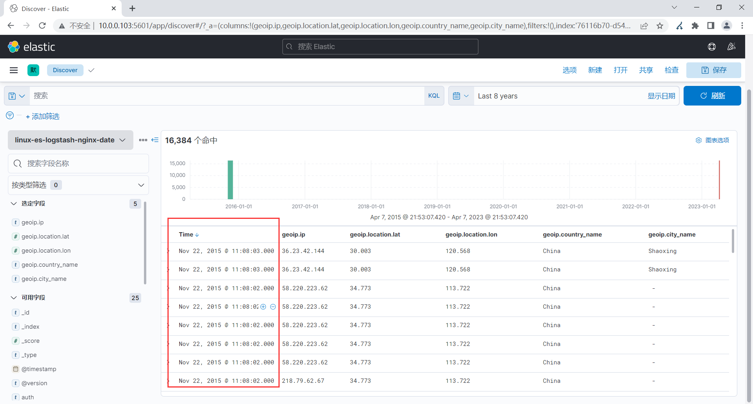The height and width of the screenshot is (404, 753).
Task: Click Show dates (显示日期) link
Action: (661, 96)
